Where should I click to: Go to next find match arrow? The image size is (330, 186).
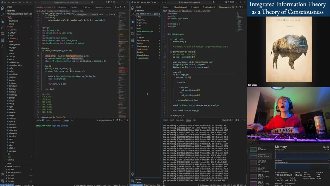point(109,14)
